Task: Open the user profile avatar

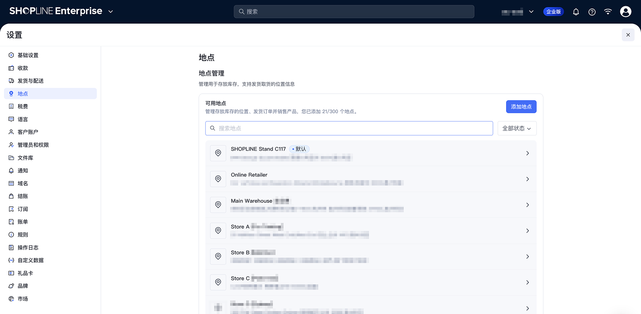Action: (x=626, y=12)
